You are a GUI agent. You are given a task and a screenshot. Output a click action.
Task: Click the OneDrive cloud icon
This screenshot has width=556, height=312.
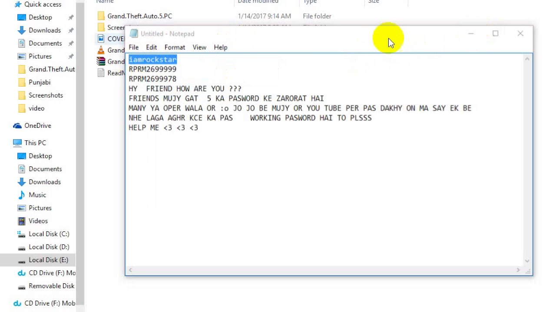(x=17, y=126)
